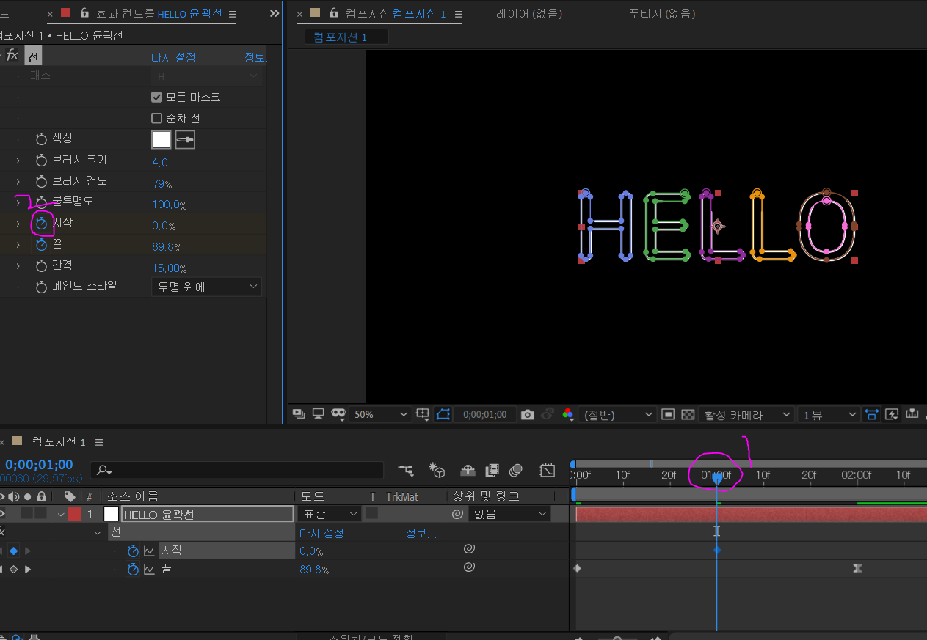Click 다시 설정 in timeline 선 row
The height and width of the screenshot is (640, 927).
click(x=321, y=533)
